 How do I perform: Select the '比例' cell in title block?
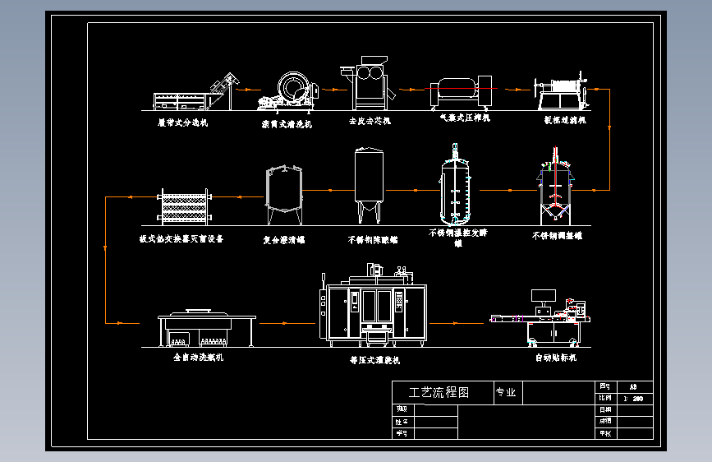pyautogui.click(x=606, y=399)
